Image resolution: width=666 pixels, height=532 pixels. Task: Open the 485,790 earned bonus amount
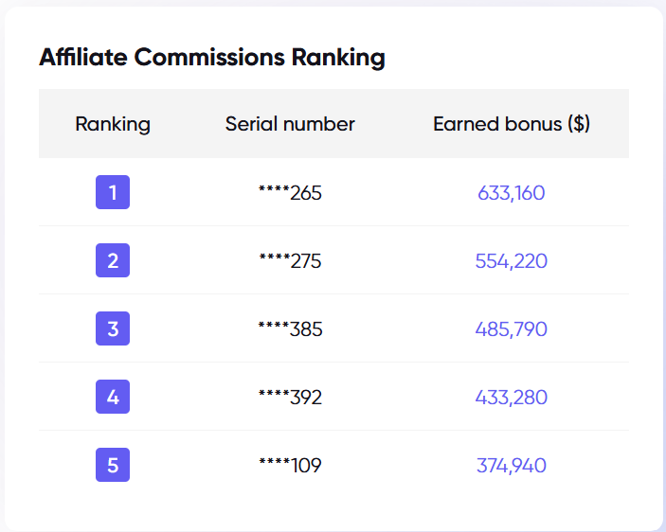pos(512,329)
